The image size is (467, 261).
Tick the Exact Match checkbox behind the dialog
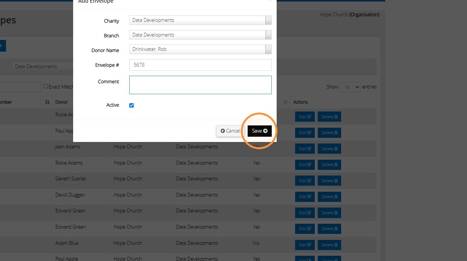[x=46, y=86]
